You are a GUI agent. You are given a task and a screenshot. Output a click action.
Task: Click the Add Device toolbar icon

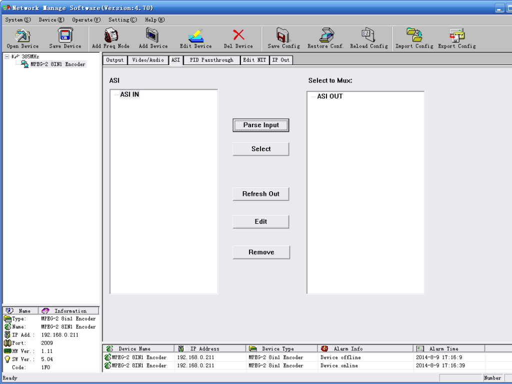pos(152,35)
